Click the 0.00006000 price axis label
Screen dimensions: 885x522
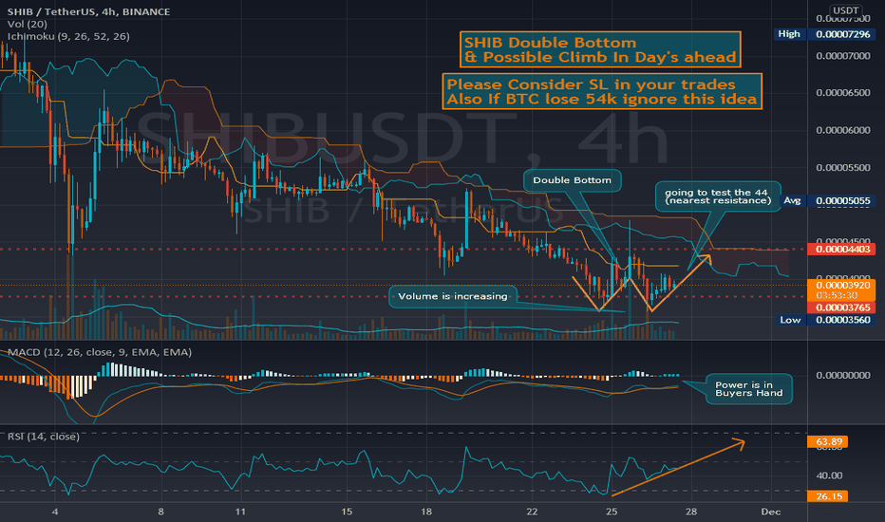(x=842, y=130)
